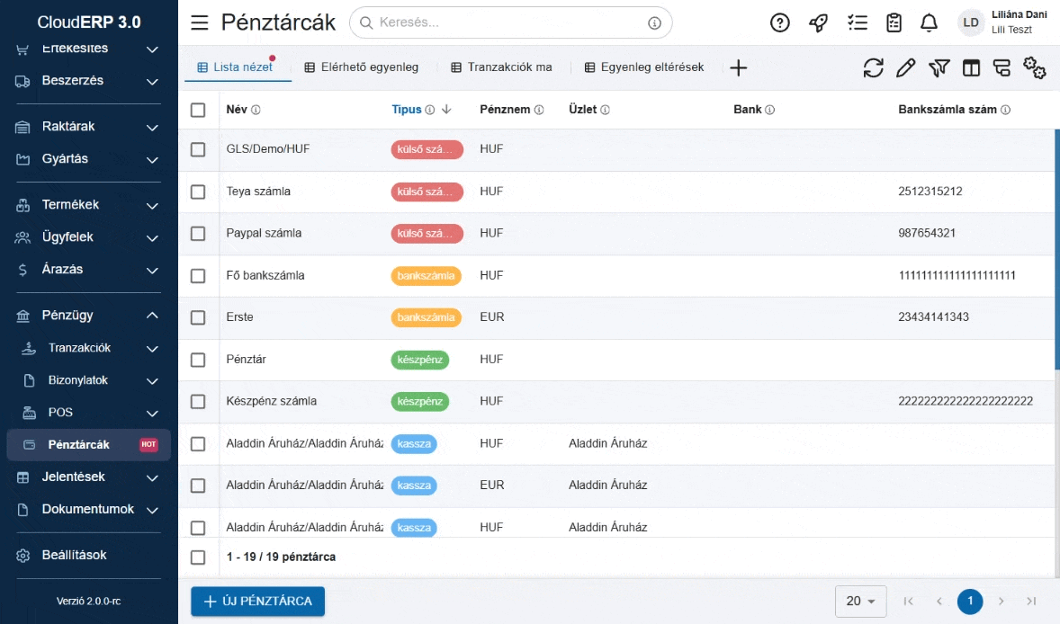Open the notifications bell

(x=929, y=23)
